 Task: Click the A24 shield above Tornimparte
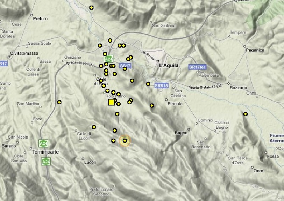click(43, 143)
